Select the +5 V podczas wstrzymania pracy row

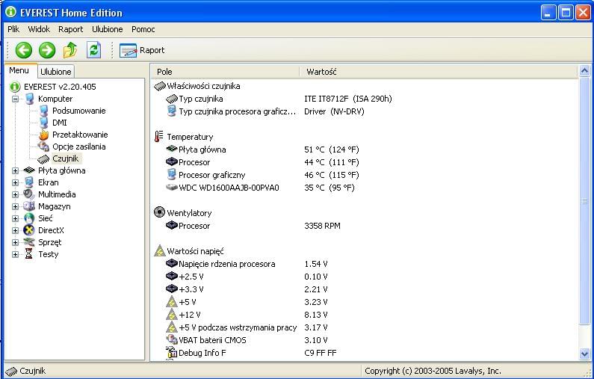(x=247, y=327)
